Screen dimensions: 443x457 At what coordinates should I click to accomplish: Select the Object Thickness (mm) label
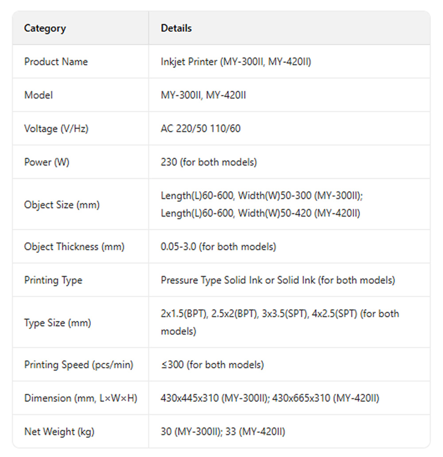(x=74, y=247)
